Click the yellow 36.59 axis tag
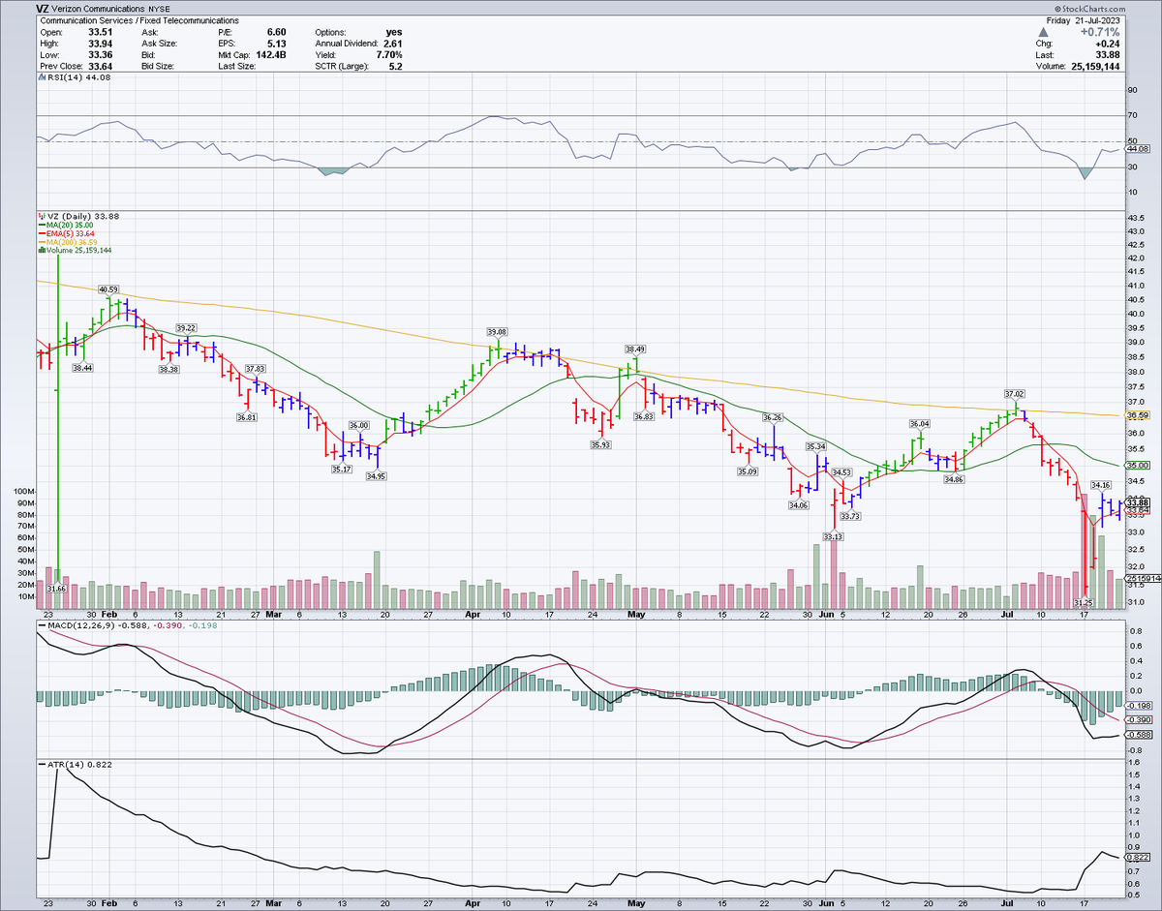Image resolution: width=1162 pixels, height=911 pixels. pos(1136,415)
